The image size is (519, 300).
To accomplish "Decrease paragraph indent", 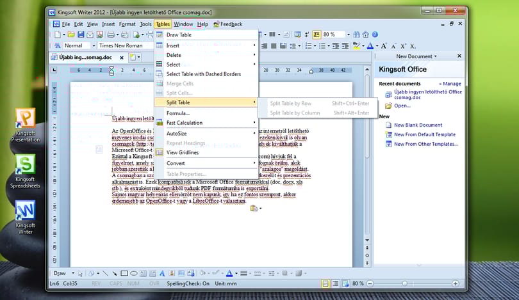I will pos(336,46).
